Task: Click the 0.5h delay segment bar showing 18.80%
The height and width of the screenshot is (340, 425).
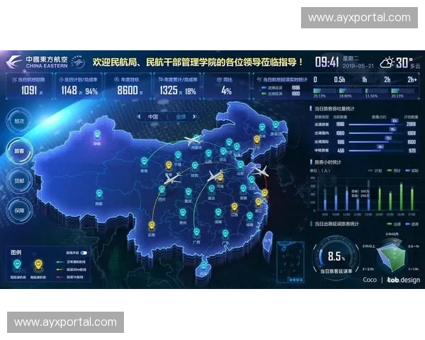Action: 351,91
